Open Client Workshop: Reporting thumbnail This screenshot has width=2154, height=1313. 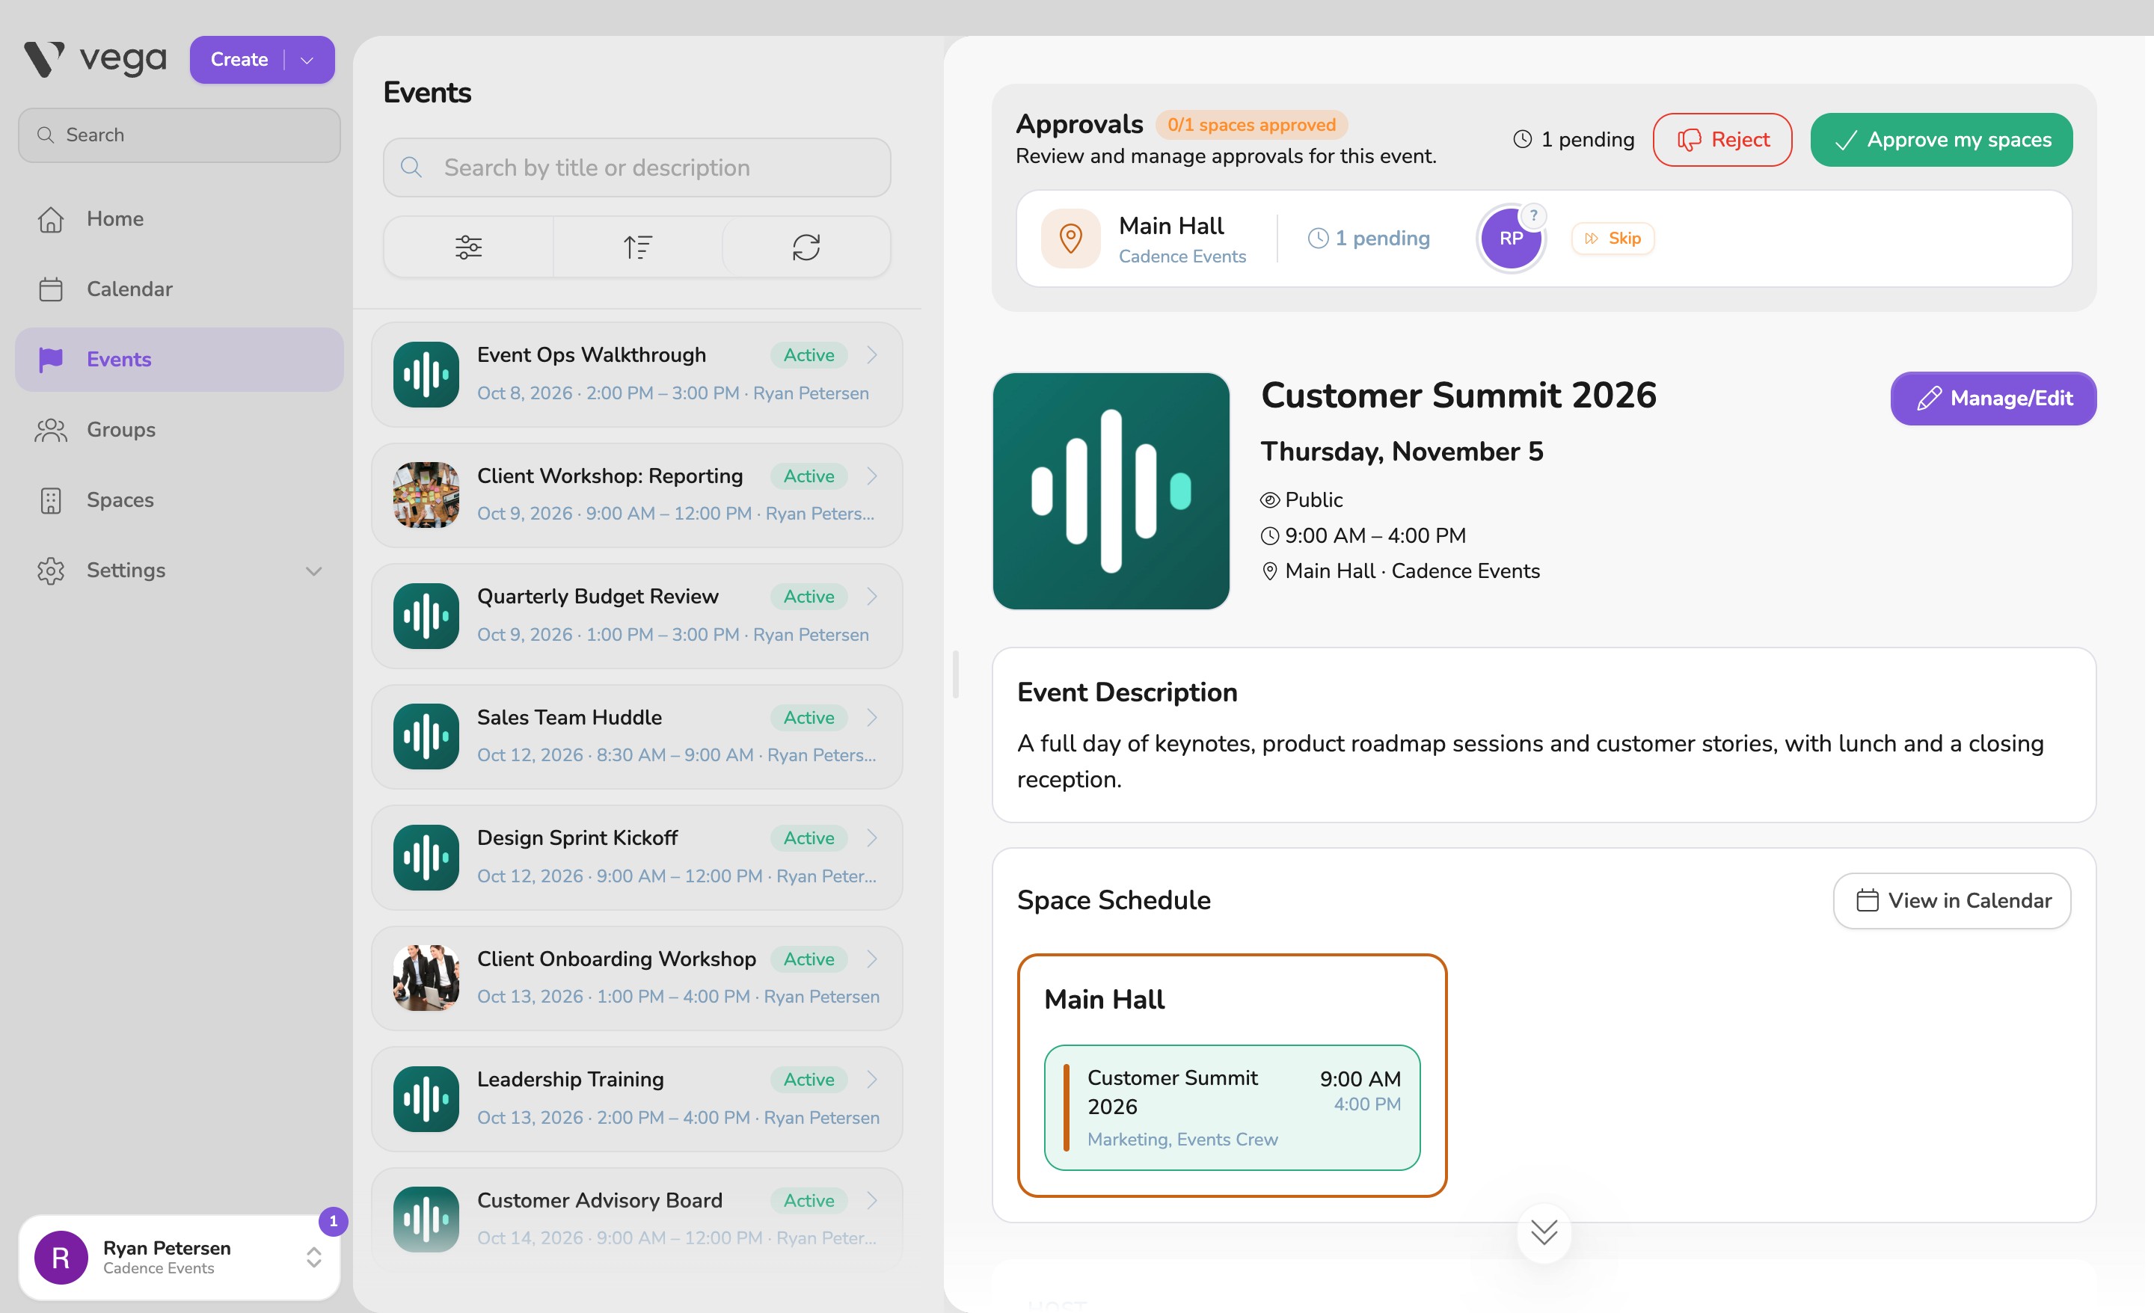tap(426, 495)
